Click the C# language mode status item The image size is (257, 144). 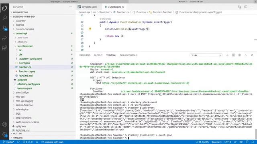(241, 142)
